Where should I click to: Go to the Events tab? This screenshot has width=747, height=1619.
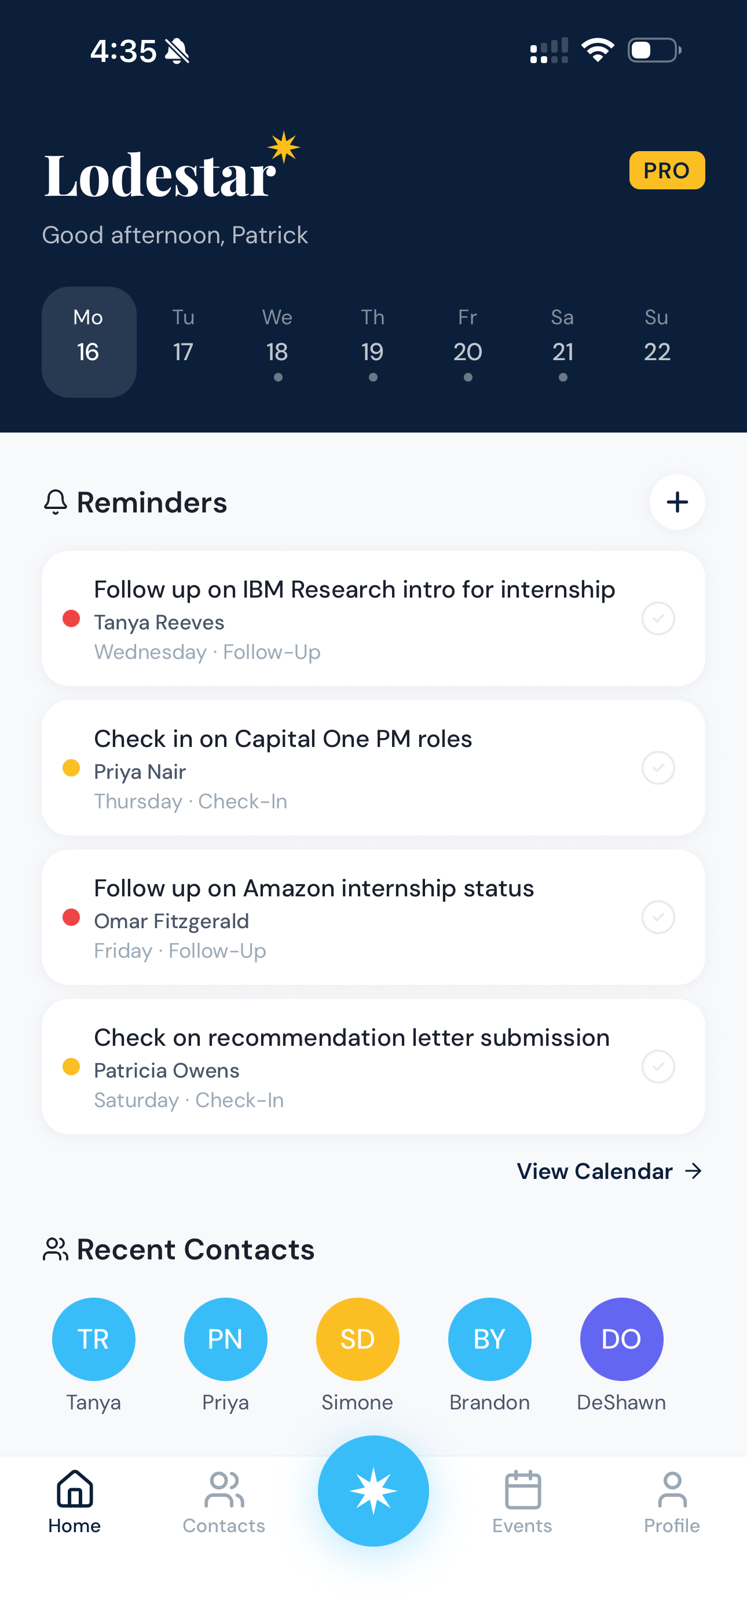click(x=522, y=1501)
